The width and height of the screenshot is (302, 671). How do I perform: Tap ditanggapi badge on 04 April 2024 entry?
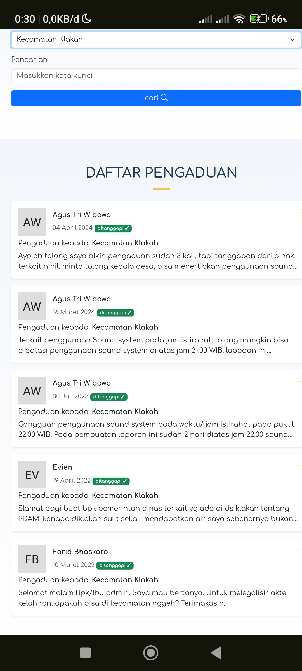pyautogui.click(x=113, y=228)
